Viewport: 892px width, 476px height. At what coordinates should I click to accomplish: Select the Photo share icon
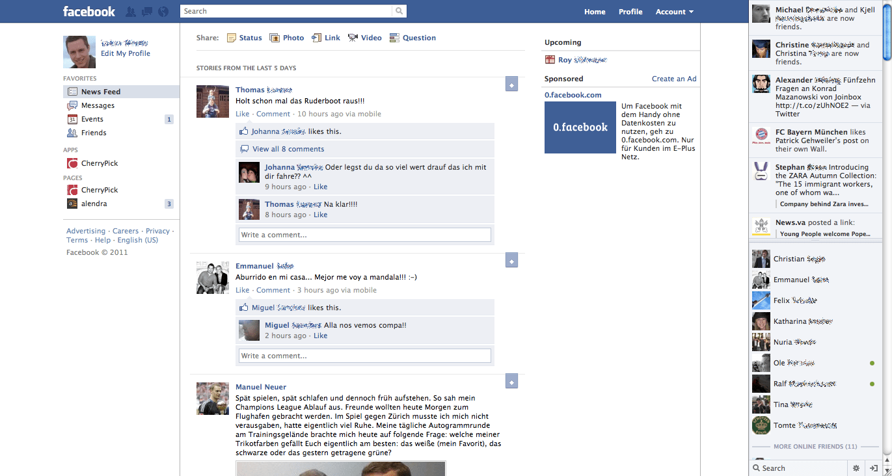click(276, 38)
